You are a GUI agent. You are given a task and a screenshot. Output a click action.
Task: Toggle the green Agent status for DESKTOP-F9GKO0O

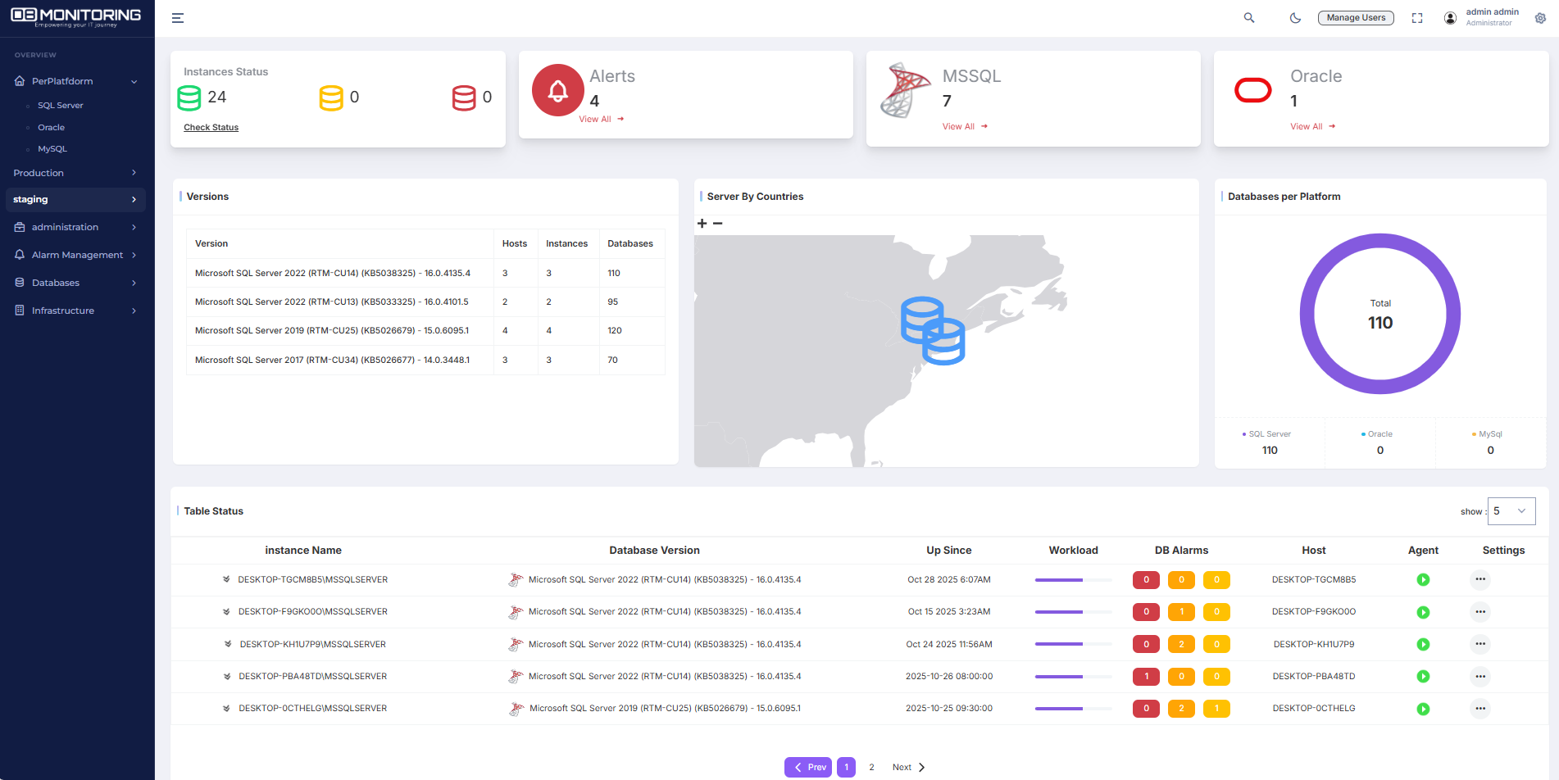[1424, 611]
